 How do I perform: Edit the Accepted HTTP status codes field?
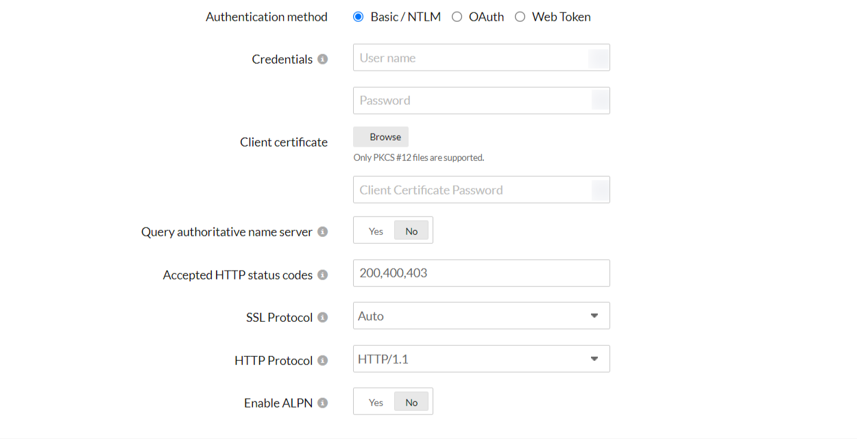[481, 273]
